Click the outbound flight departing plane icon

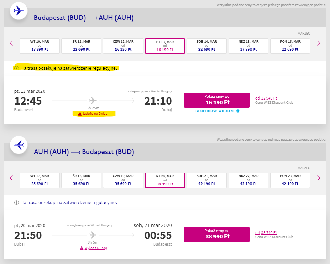pos(19,11)
